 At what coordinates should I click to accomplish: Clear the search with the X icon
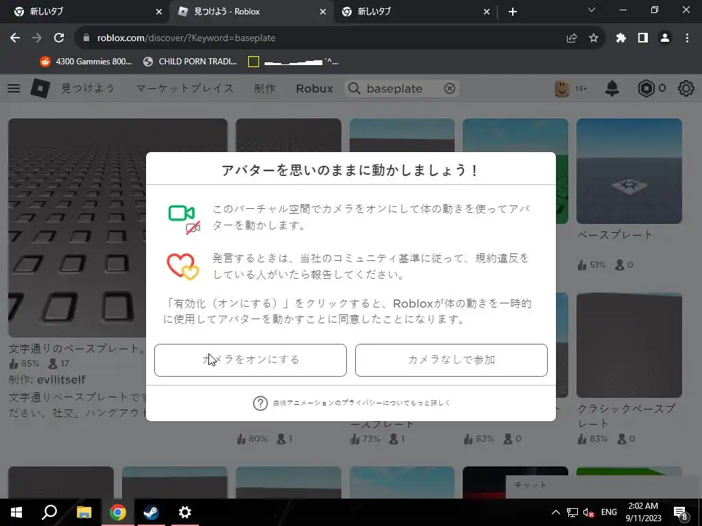pyautogui.click(x=450, y=88)
